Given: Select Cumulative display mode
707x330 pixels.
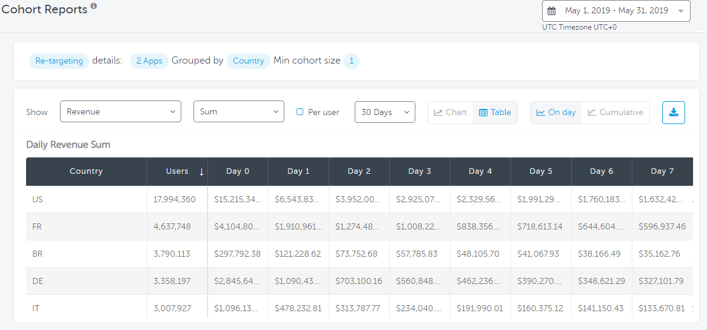Looking at the screenshot, I should coord(615,113).
